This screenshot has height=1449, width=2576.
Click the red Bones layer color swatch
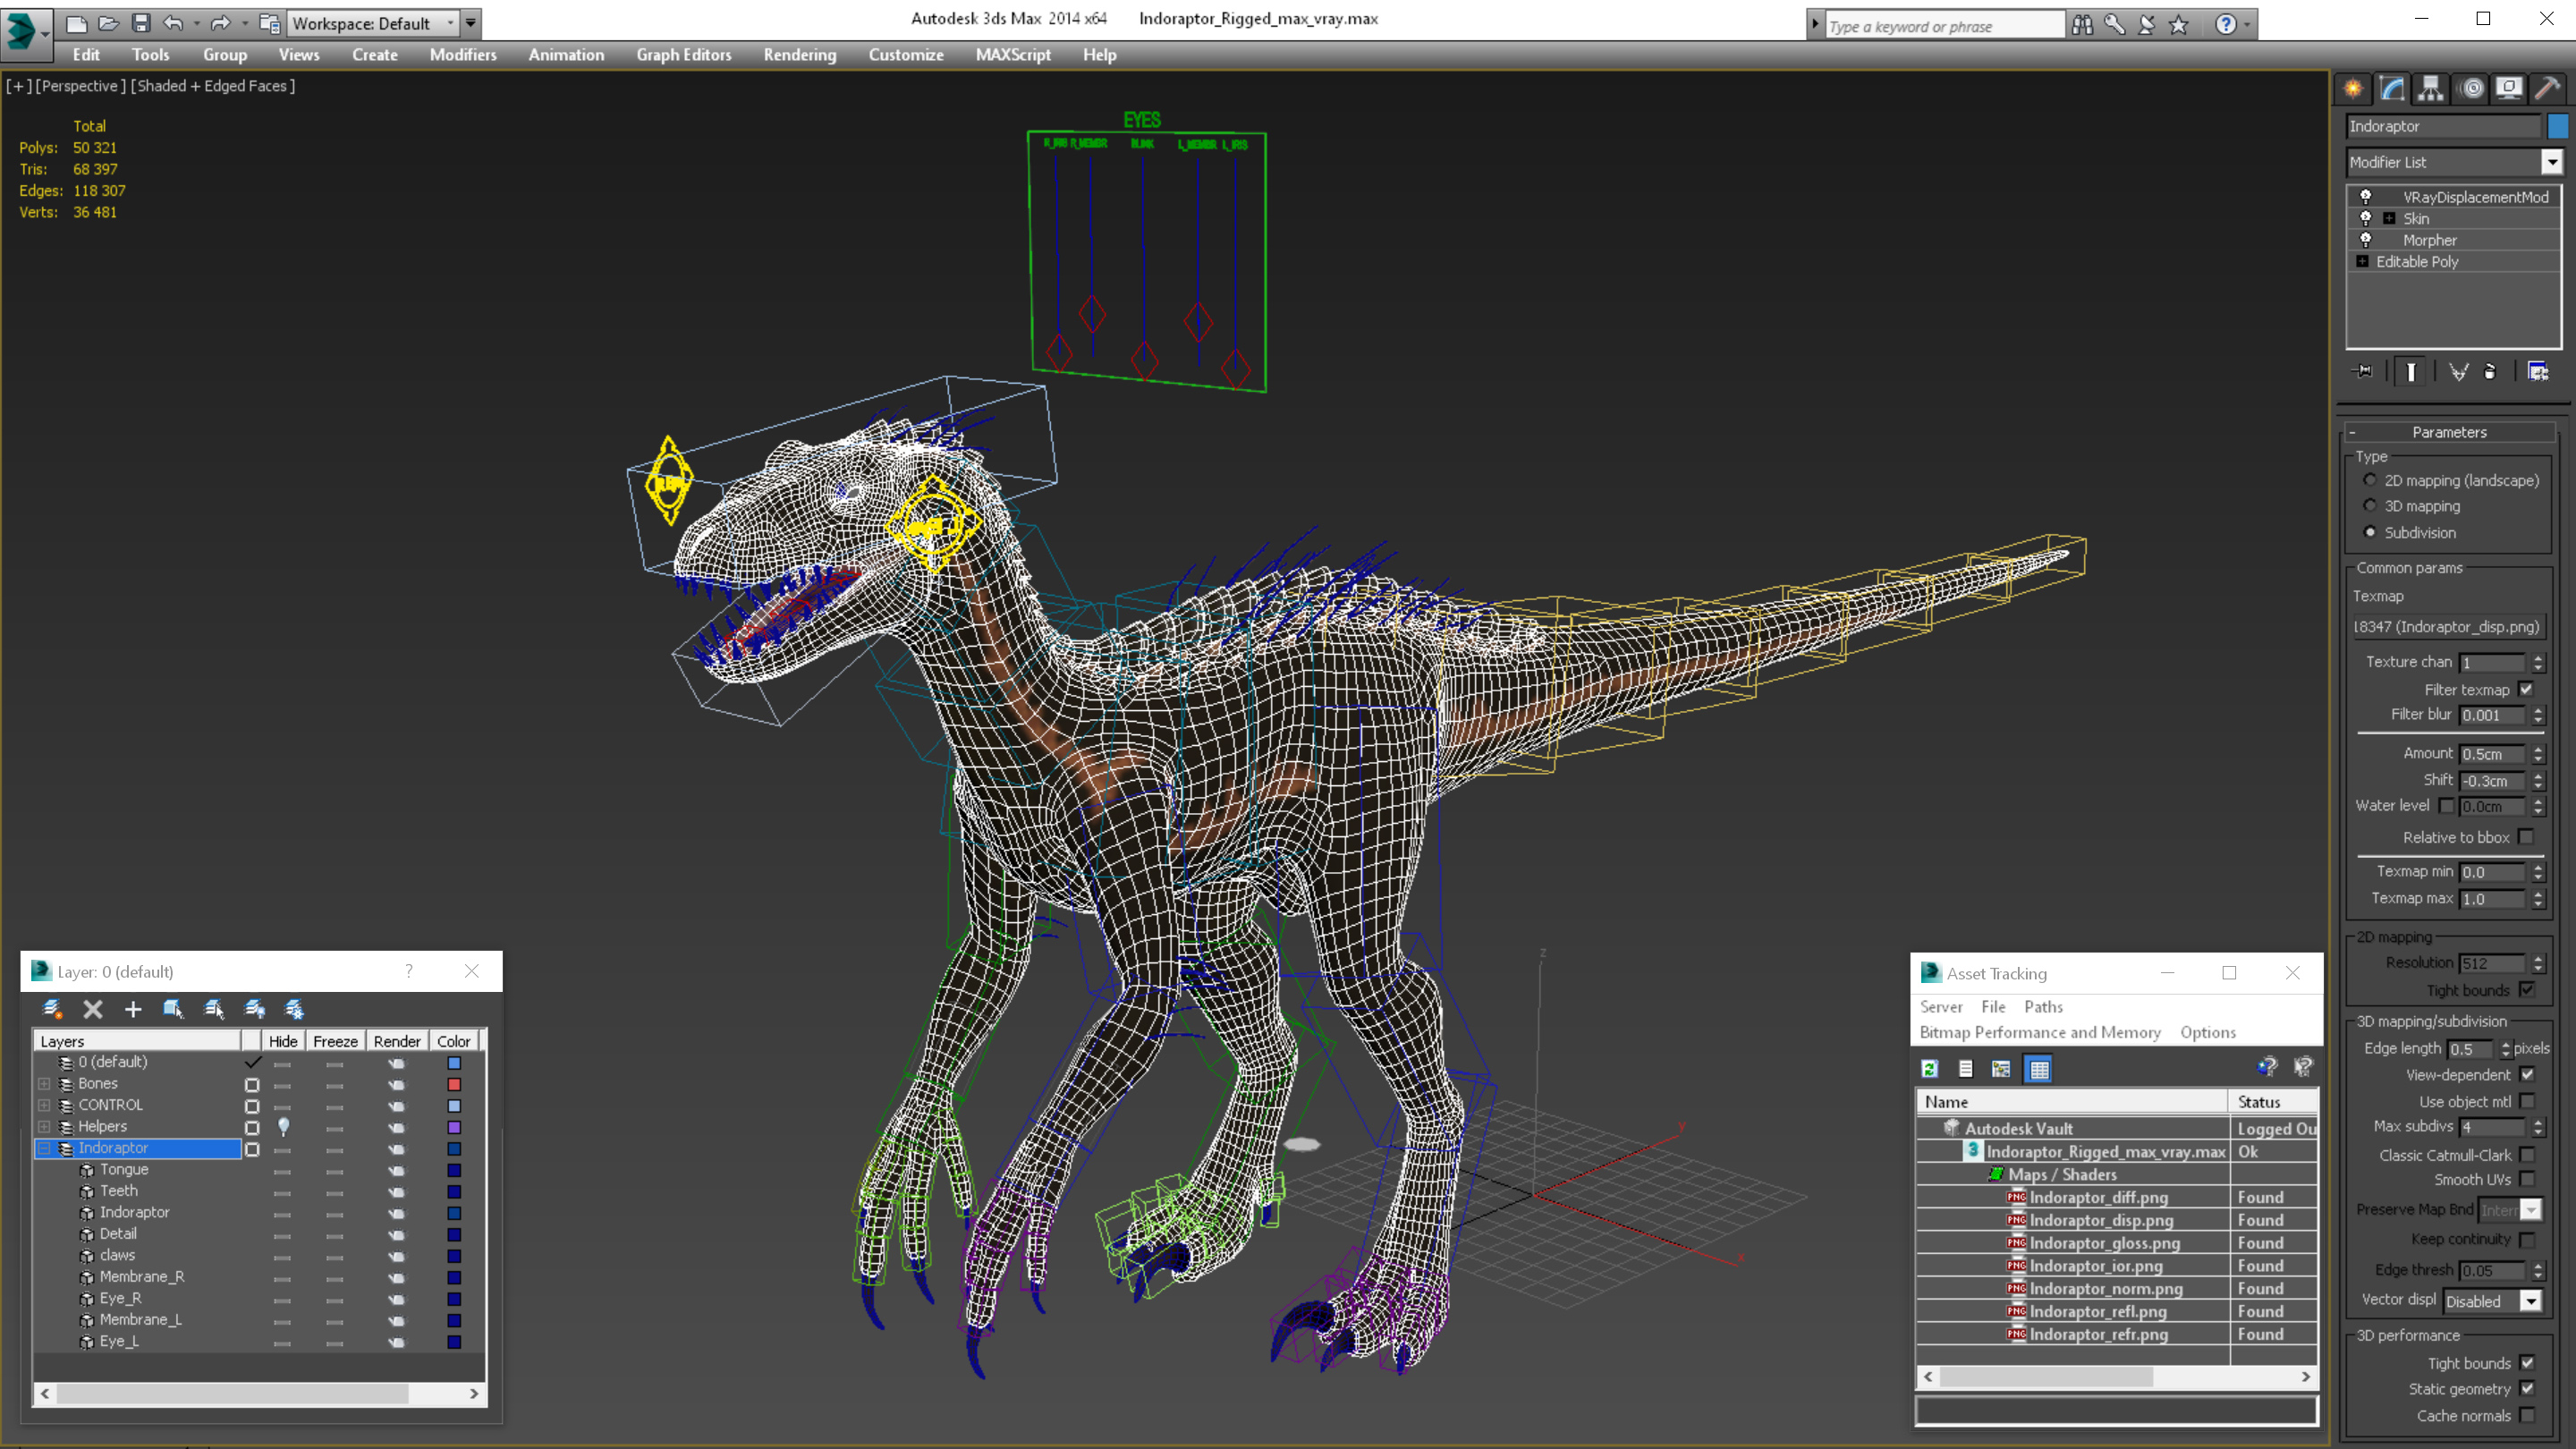tap(454, 1084)
